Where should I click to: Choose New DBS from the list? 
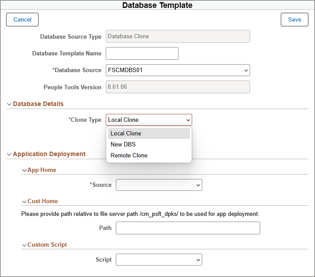pos(149,144)
